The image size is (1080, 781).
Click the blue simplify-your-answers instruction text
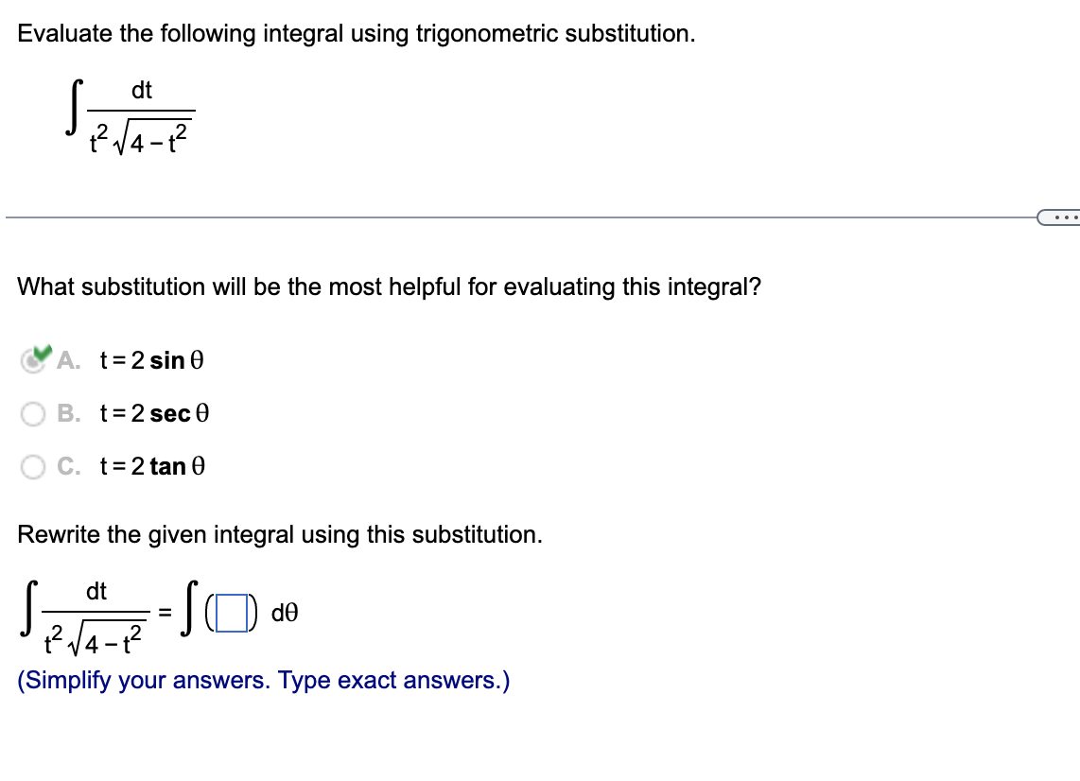click(263, 680)
